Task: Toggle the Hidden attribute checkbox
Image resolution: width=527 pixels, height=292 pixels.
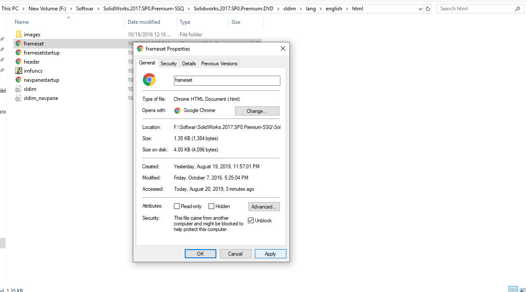Action: tap(211, 206)
